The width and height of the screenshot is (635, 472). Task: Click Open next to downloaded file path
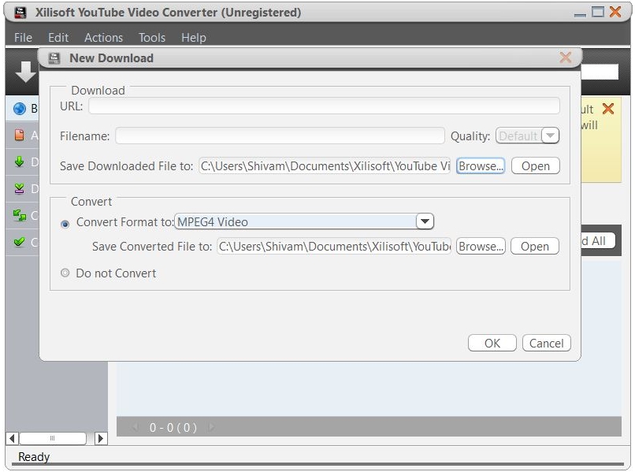536,166
